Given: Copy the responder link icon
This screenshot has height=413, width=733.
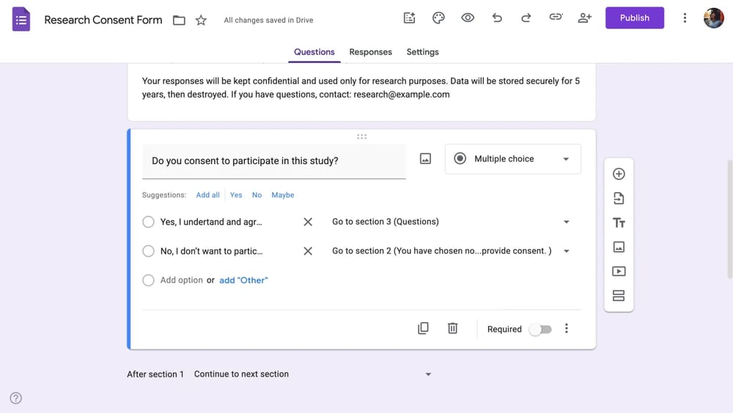Looking at the screenshot, I should coord(556,18).
